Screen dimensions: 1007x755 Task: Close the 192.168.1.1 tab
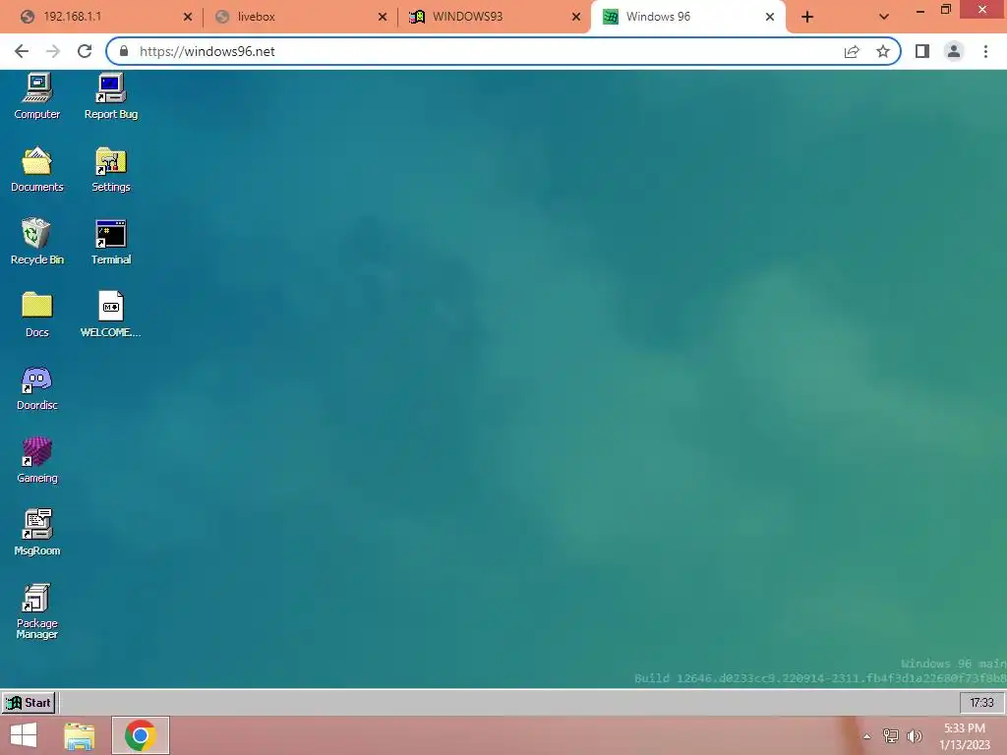point(188,18)
